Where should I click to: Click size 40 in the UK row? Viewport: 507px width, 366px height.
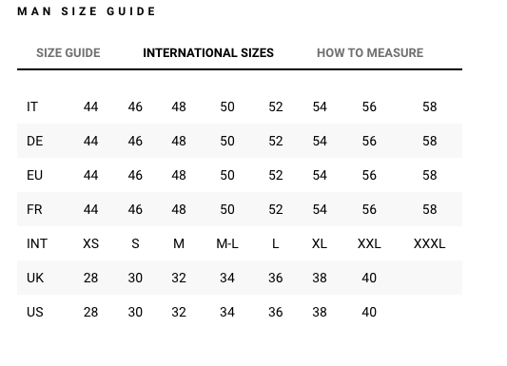(x=369, y=279)
